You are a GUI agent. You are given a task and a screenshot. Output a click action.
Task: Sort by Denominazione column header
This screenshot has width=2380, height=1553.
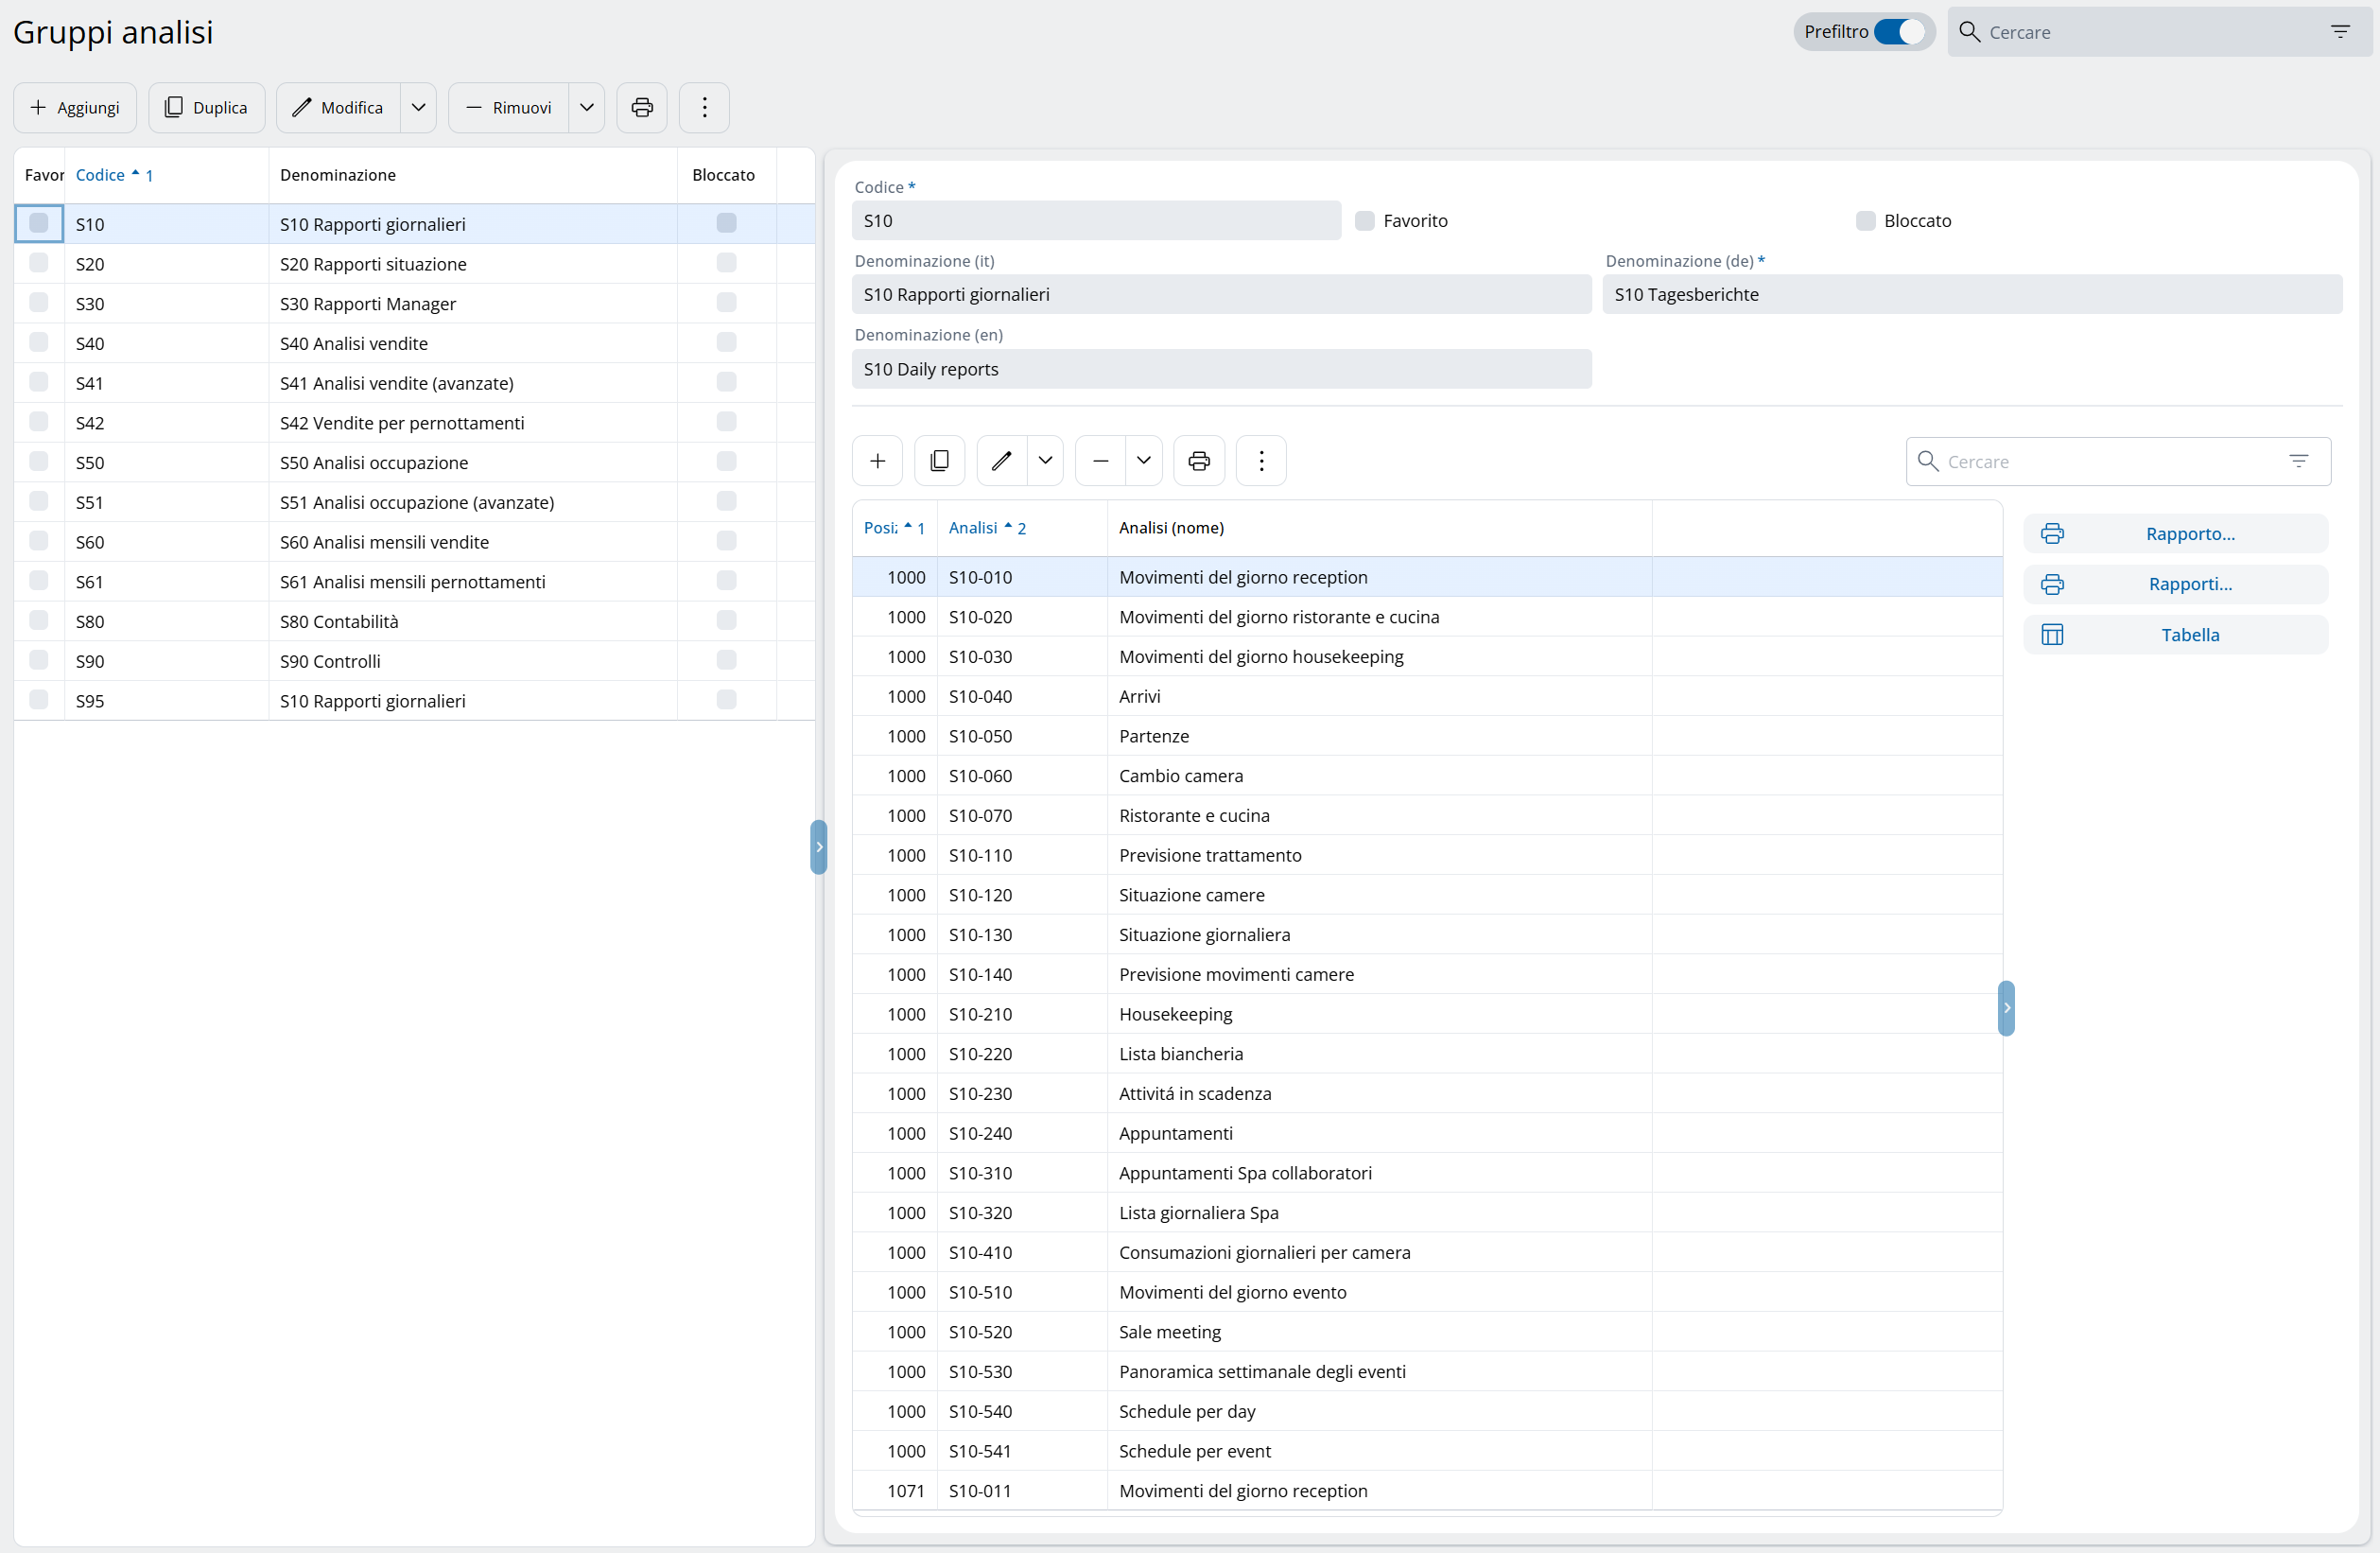pyautogui.click(x=338, y=175)
